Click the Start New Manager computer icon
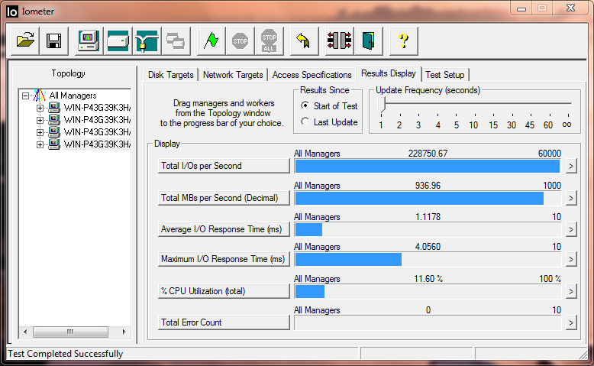Screen dimensions: 594x366 point(89,40)
